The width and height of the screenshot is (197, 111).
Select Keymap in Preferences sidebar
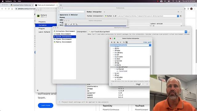pos(62,17)
